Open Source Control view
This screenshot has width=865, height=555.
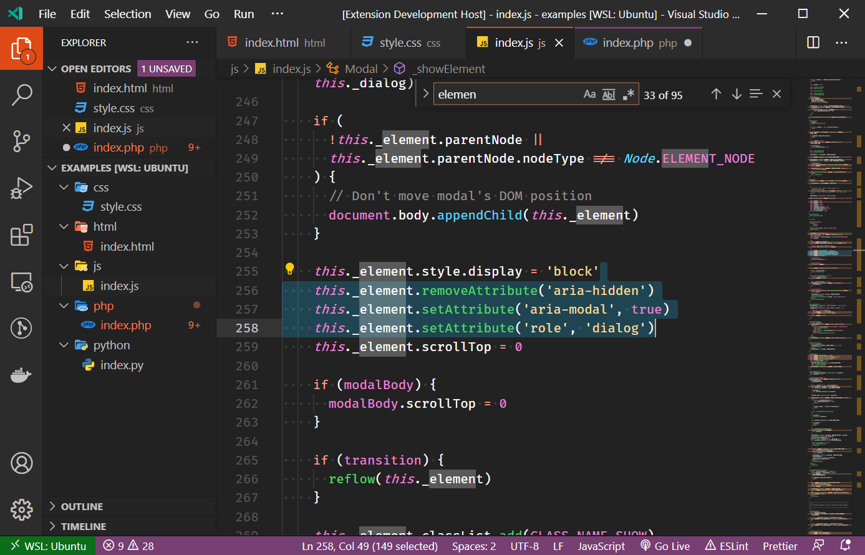point(22,142)
